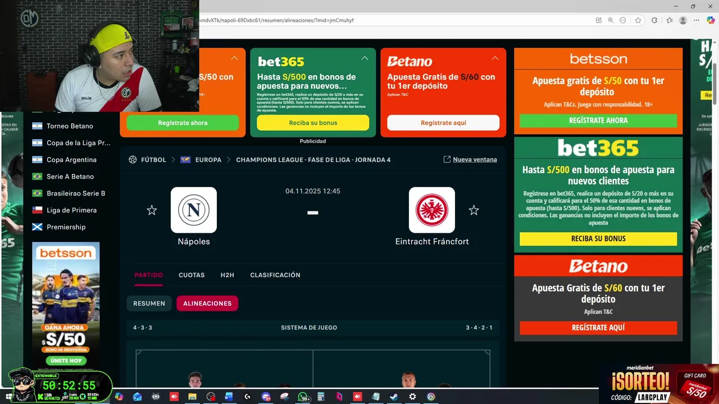Open Calculator from the taskbar

[321, 397]
